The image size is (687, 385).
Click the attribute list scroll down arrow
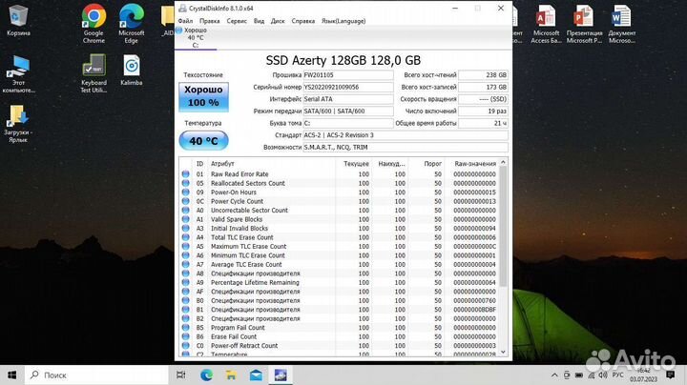coord(503,352)
